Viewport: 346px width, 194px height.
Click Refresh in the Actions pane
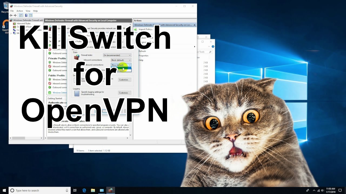[142, 51]
